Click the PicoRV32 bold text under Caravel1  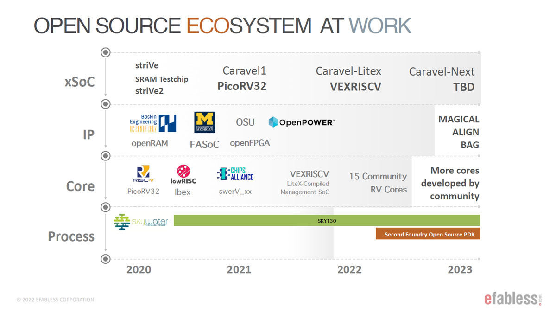[242, 86]
